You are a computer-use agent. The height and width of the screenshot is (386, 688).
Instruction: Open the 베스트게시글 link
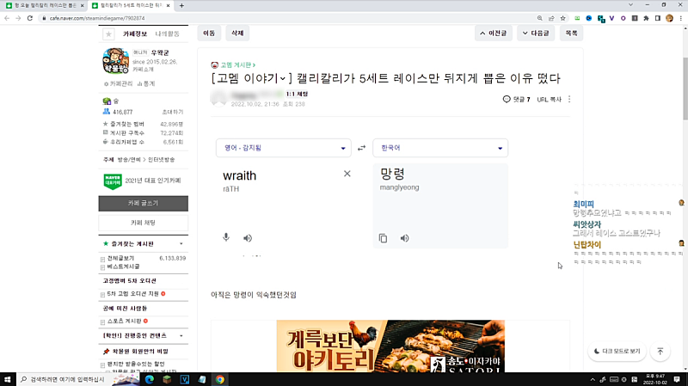[123, 267]
